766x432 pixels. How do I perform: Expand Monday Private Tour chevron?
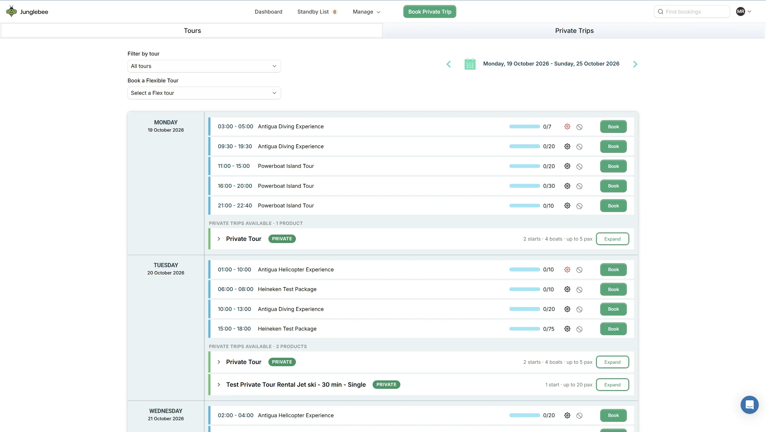pyautogui.click(x=219, y=239)
